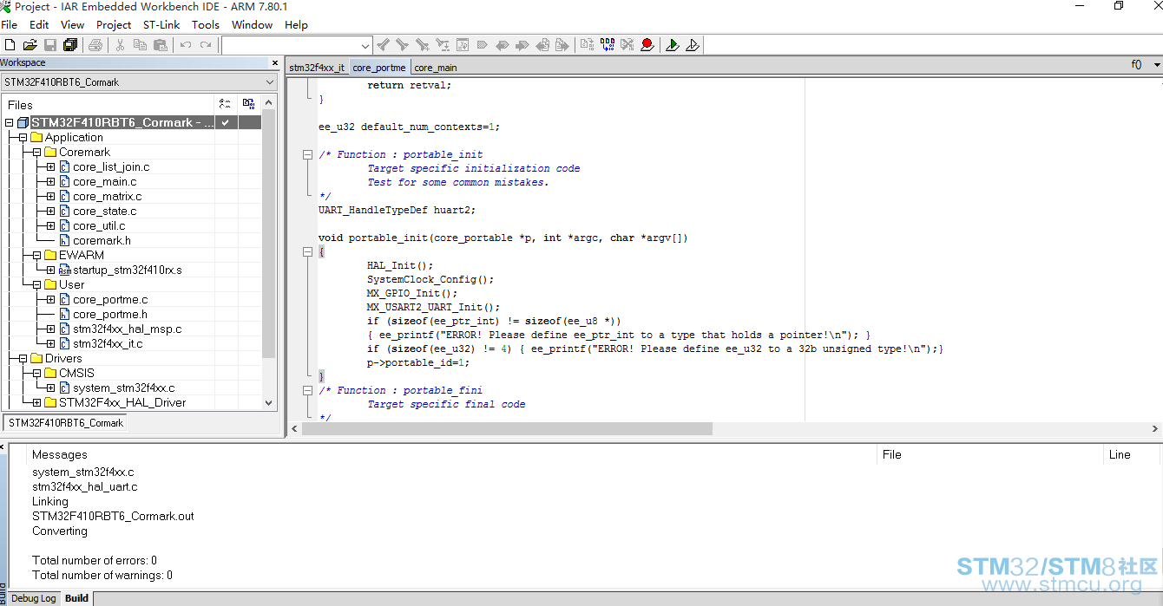Expand the core_list_join.c file node
The image size is (1163, 606).
(50, 167)
